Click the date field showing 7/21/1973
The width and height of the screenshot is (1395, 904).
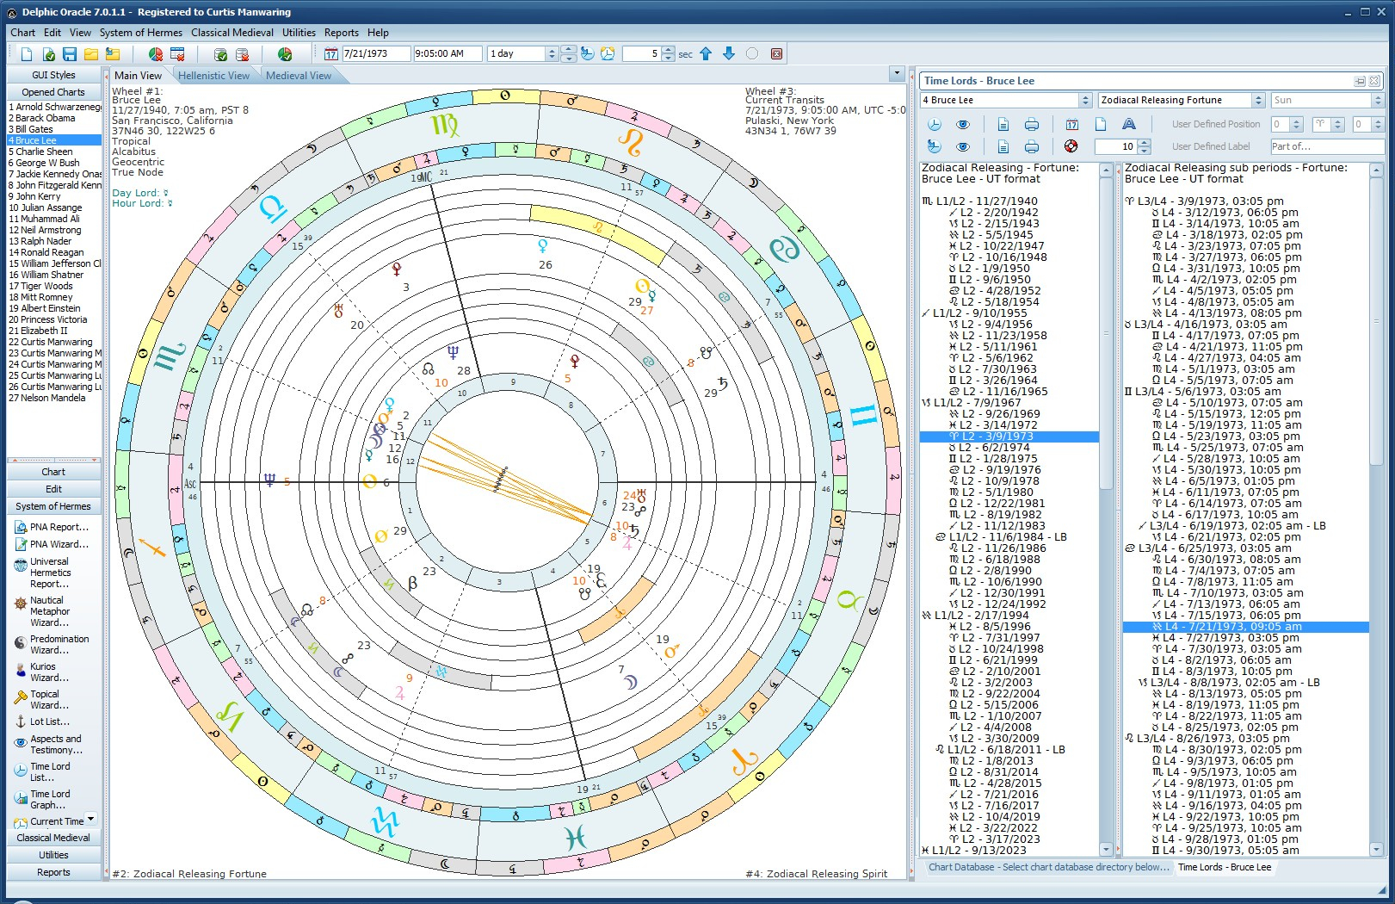376,53
